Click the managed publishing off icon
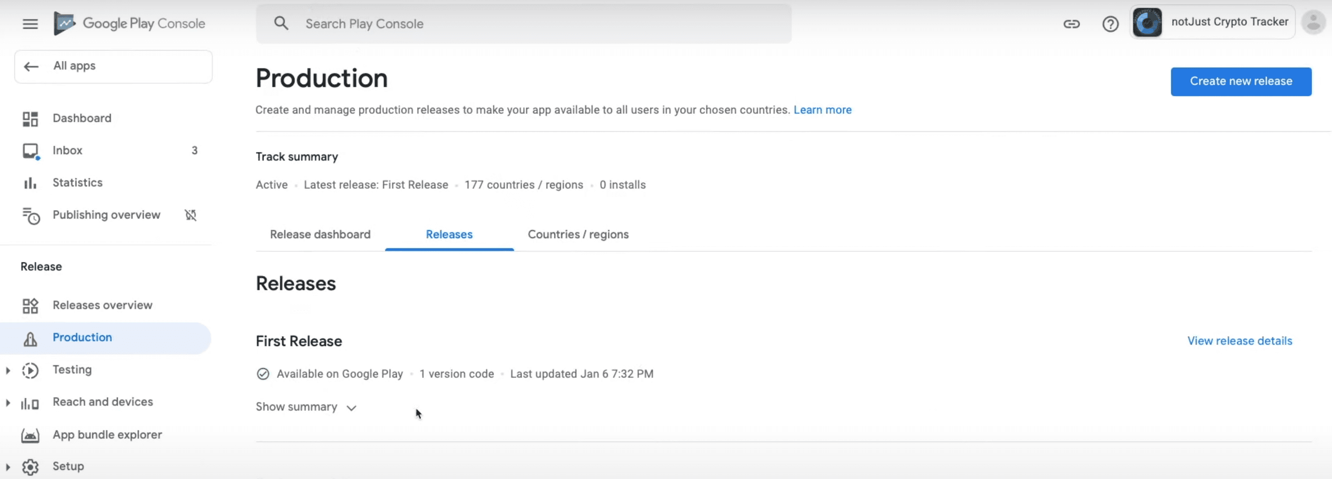 [191, 215]
